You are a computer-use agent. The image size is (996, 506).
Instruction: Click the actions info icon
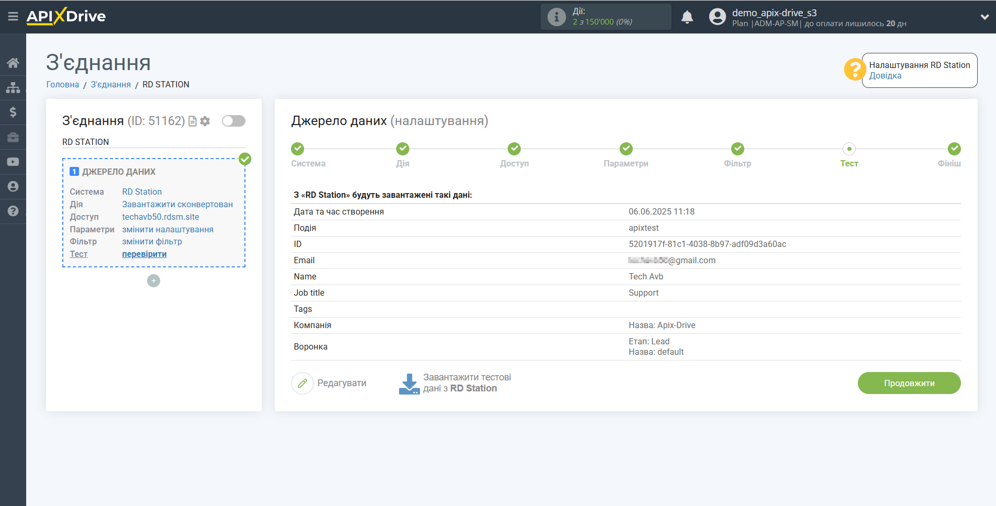[x=556, y=17]
